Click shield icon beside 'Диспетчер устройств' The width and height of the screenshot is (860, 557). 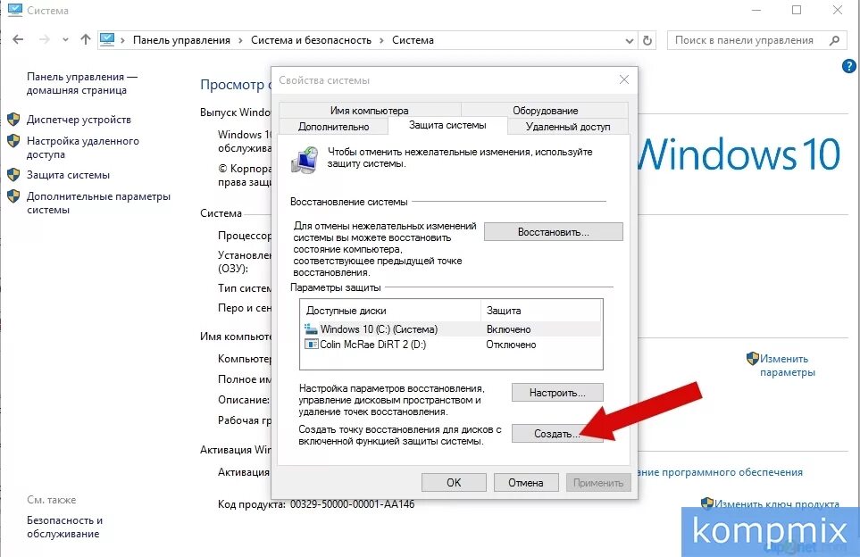coord(13,120)
